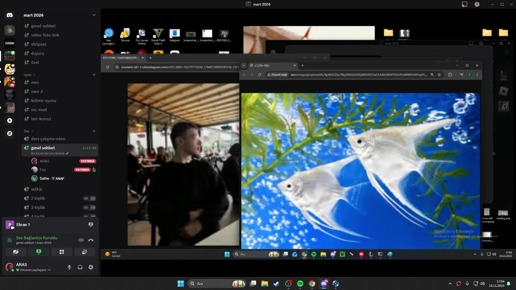Open Discord direct messages home

pyautogui.click(x=10, y=15)
